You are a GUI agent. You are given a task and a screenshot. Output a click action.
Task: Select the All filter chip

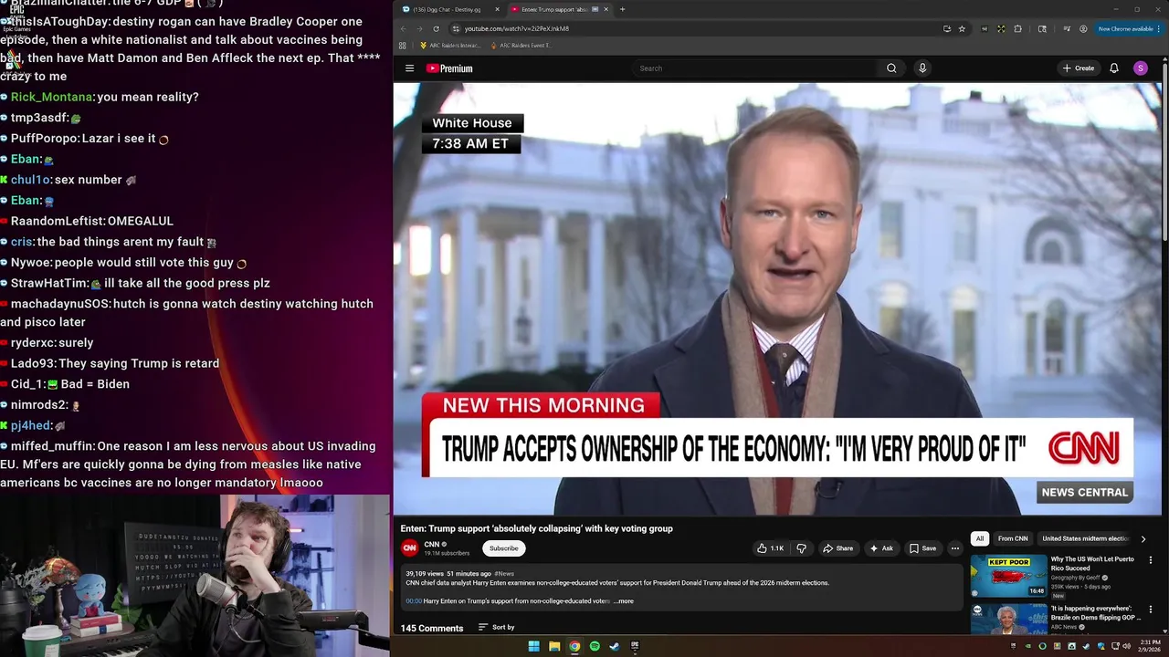[980, 538]
